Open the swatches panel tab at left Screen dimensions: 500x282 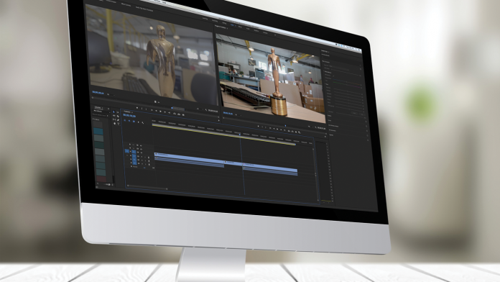point(98,108)
